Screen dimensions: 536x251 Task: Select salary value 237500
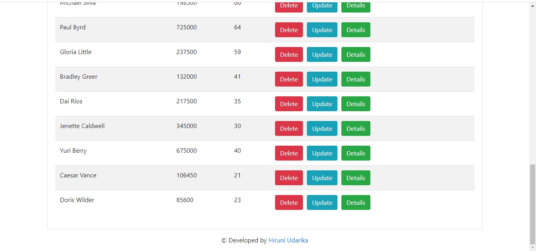coord(187,52)
